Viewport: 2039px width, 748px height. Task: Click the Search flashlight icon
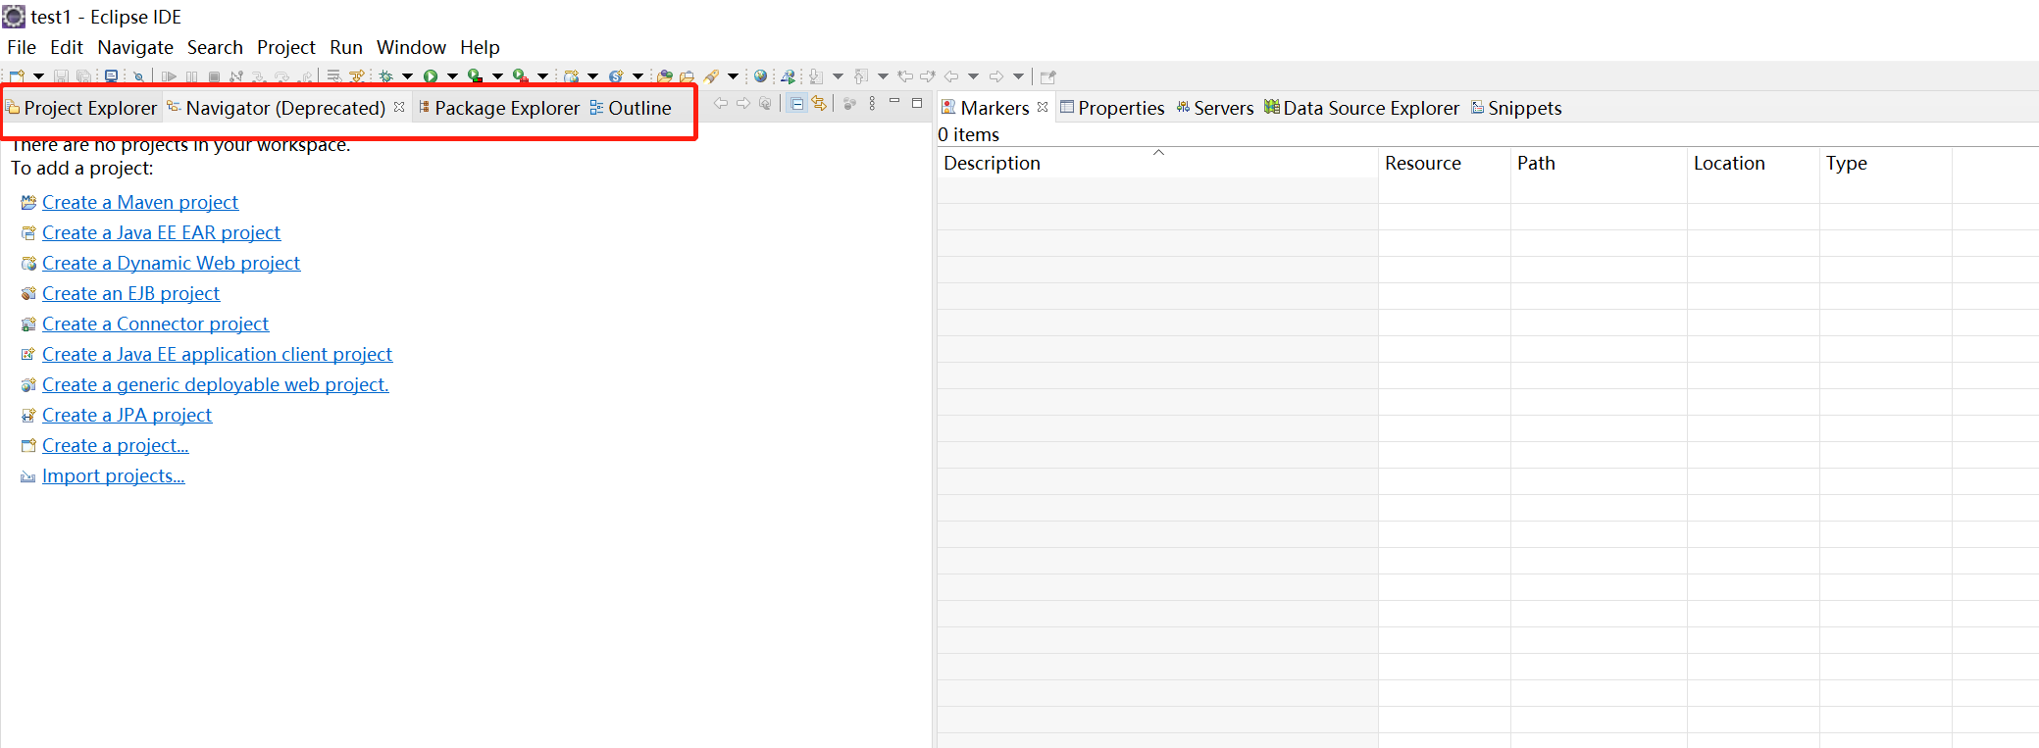point(711,75)
